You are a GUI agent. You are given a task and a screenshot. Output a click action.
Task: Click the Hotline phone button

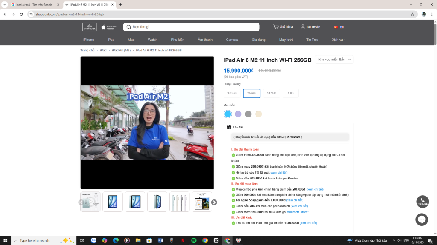(x=422, y=202)
